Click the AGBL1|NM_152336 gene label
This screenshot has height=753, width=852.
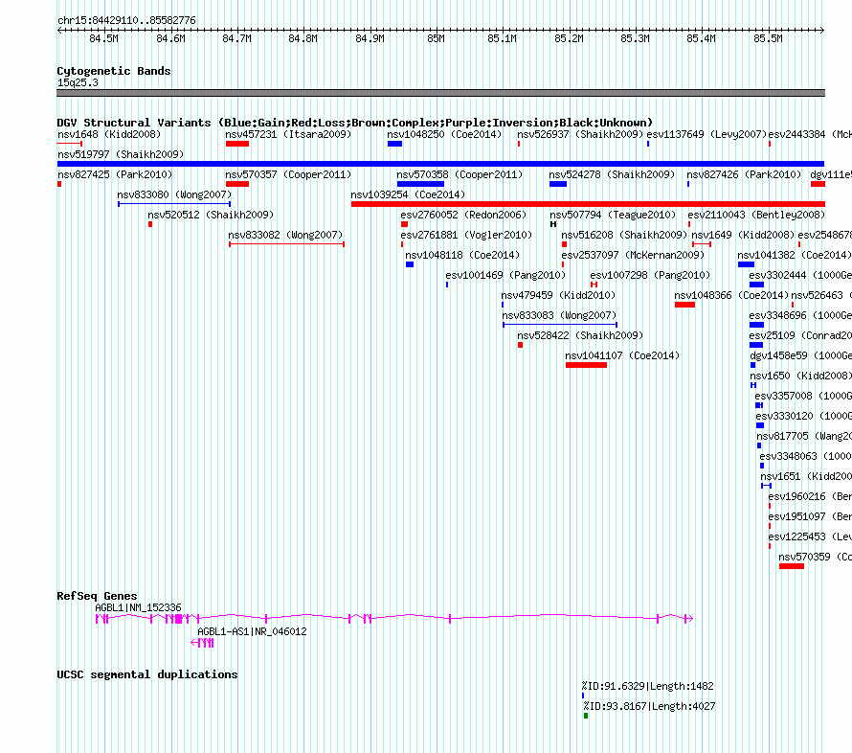(138, 607)
